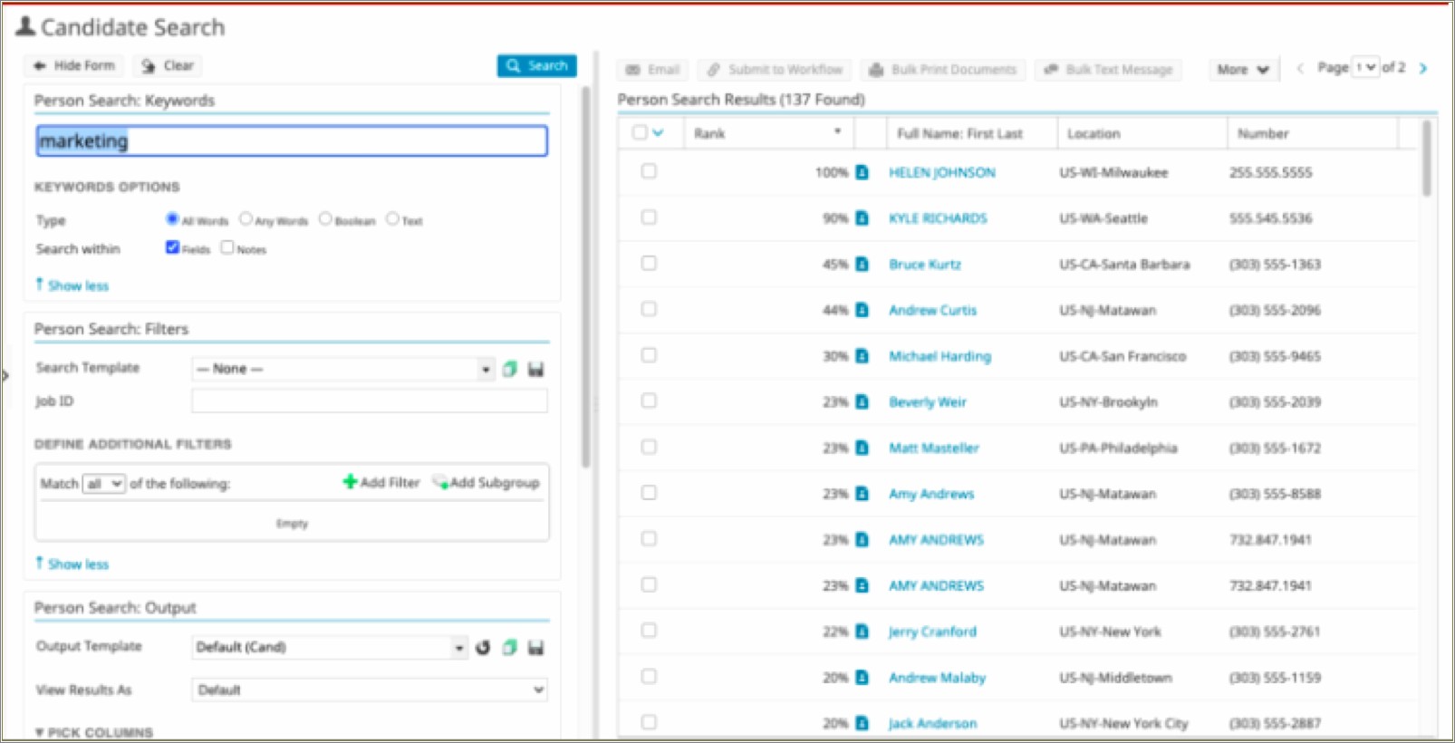Click the Clear button
The image size is (1455, 743).
click(169, 65)
